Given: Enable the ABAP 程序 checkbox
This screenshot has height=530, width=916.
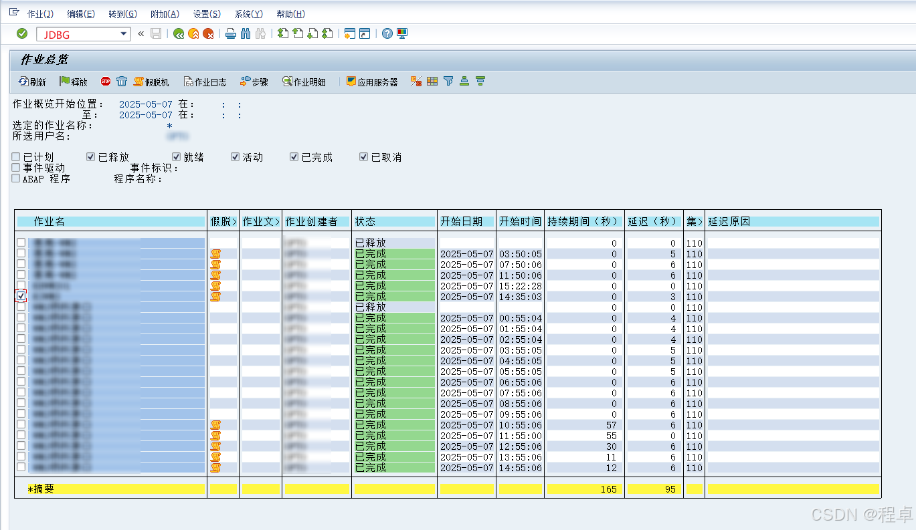Looking at the screenshot, I should click(x=16, y=178).
